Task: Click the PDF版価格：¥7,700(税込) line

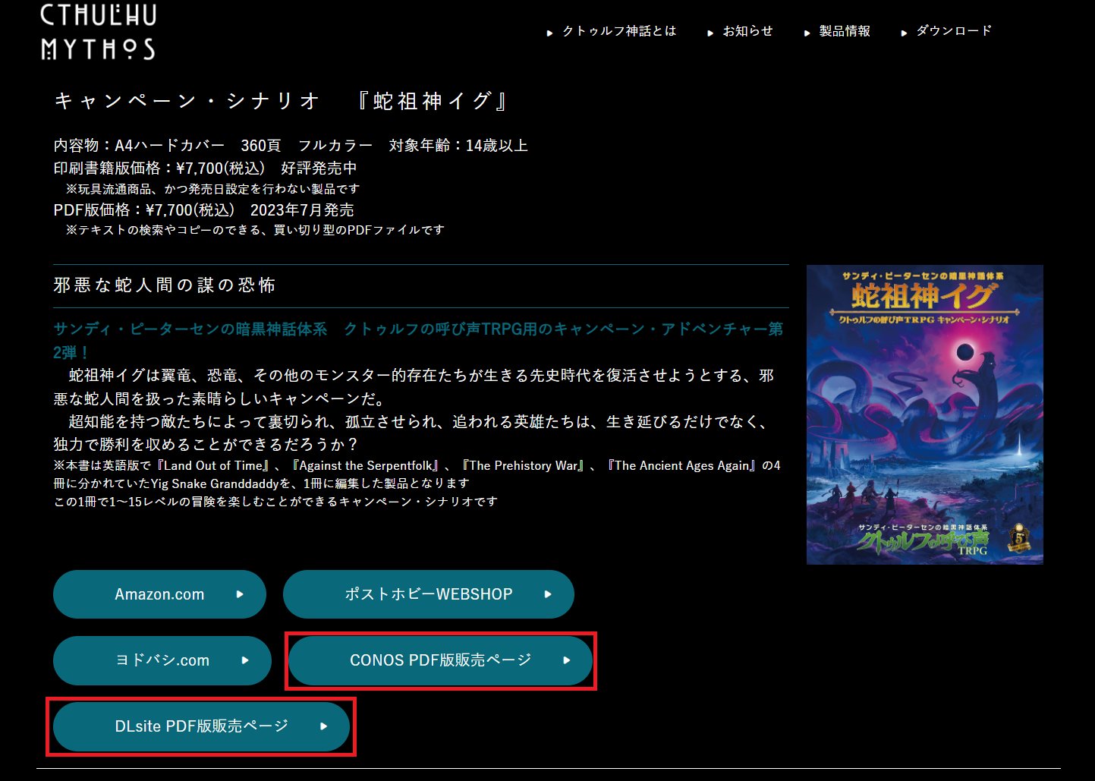Action: [203, 209]
